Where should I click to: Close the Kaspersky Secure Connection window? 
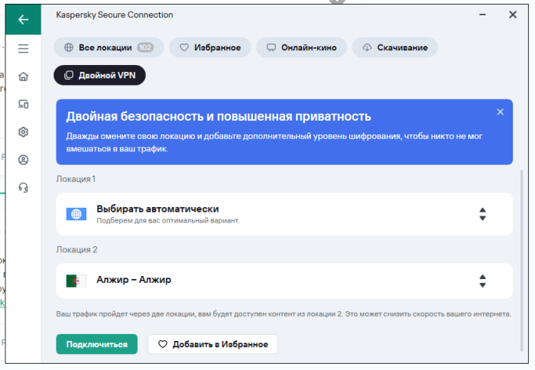click(x=513, y=15)
